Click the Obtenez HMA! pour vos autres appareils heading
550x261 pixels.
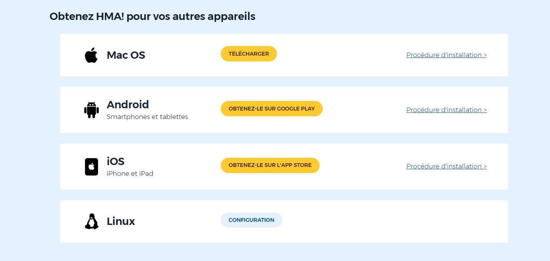(x=152, y=17)
